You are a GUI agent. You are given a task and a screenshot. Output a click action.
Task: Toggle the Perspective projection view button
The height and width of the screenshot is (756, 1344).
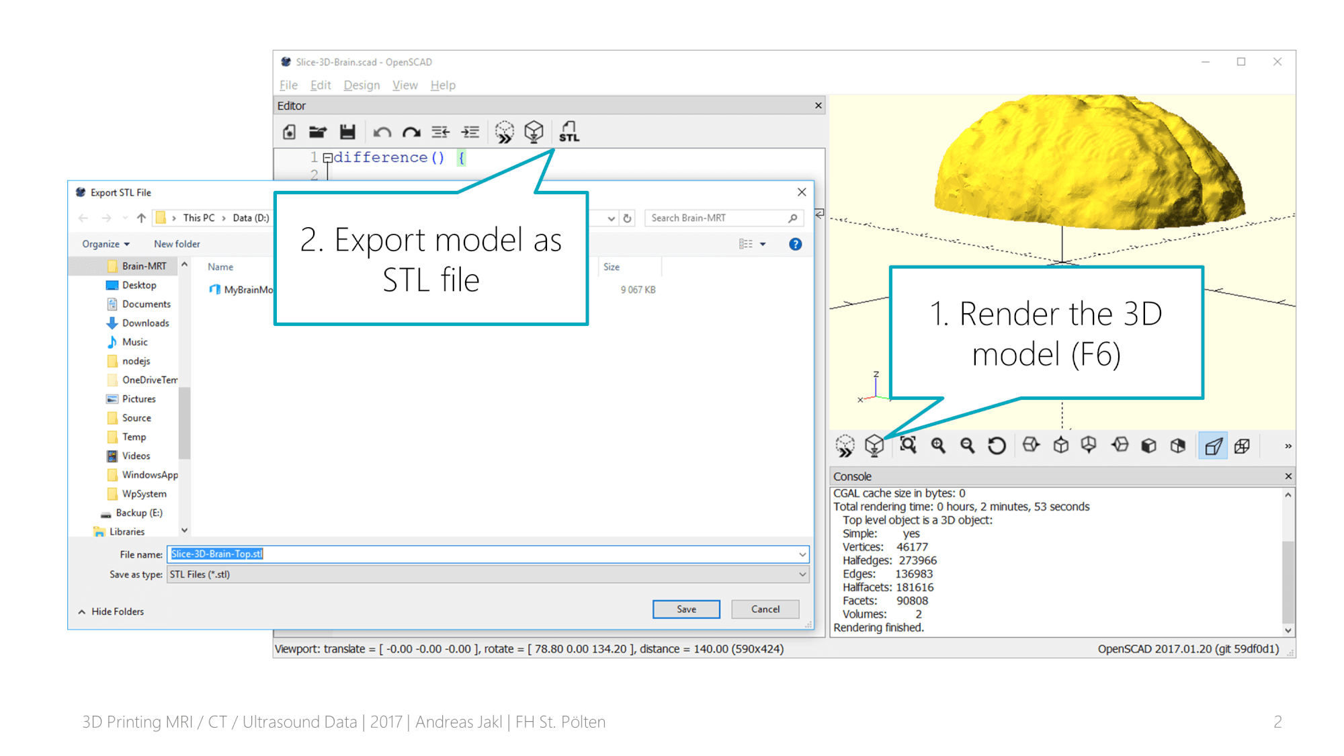tap(1213, 446)
